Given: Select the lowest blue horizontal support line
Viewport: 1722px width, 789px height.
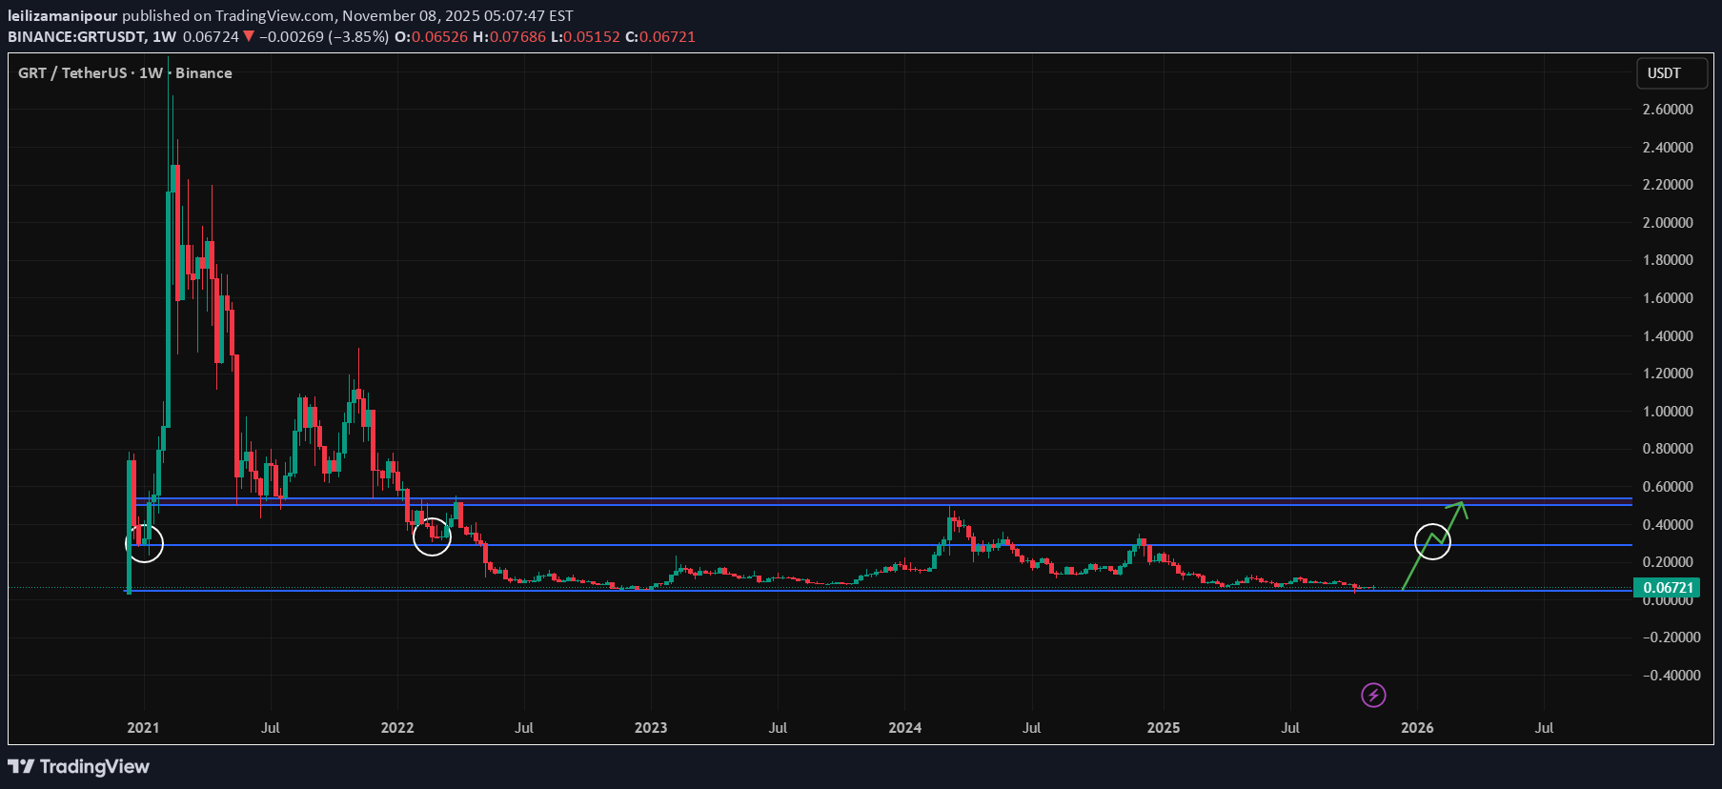Looking at the screenshot, I should (858, 591).
